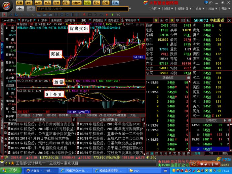
Task: Open the Level2默认 dropdown
Action: 19,20
